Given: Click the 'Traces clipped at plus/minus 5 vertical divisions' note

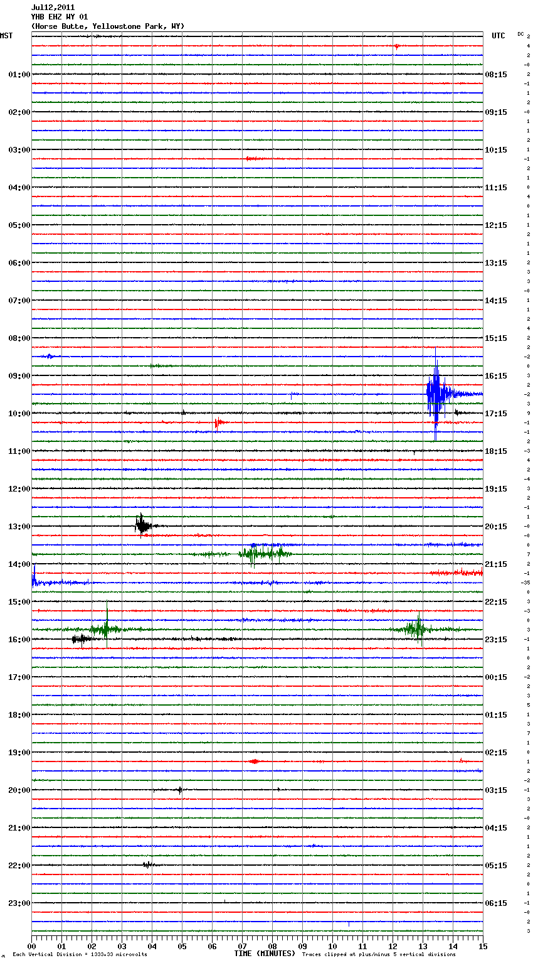Looking at the screenshot, I should tap(379, 955).
